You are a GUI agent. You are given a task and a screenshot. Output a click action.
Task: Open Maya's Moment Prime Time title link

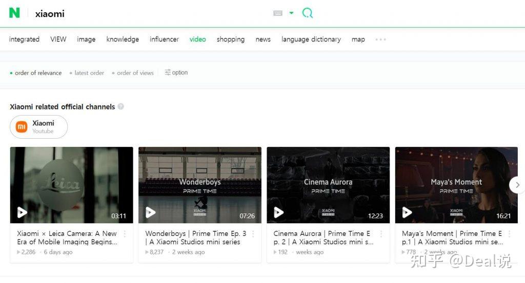coord(452,237)
